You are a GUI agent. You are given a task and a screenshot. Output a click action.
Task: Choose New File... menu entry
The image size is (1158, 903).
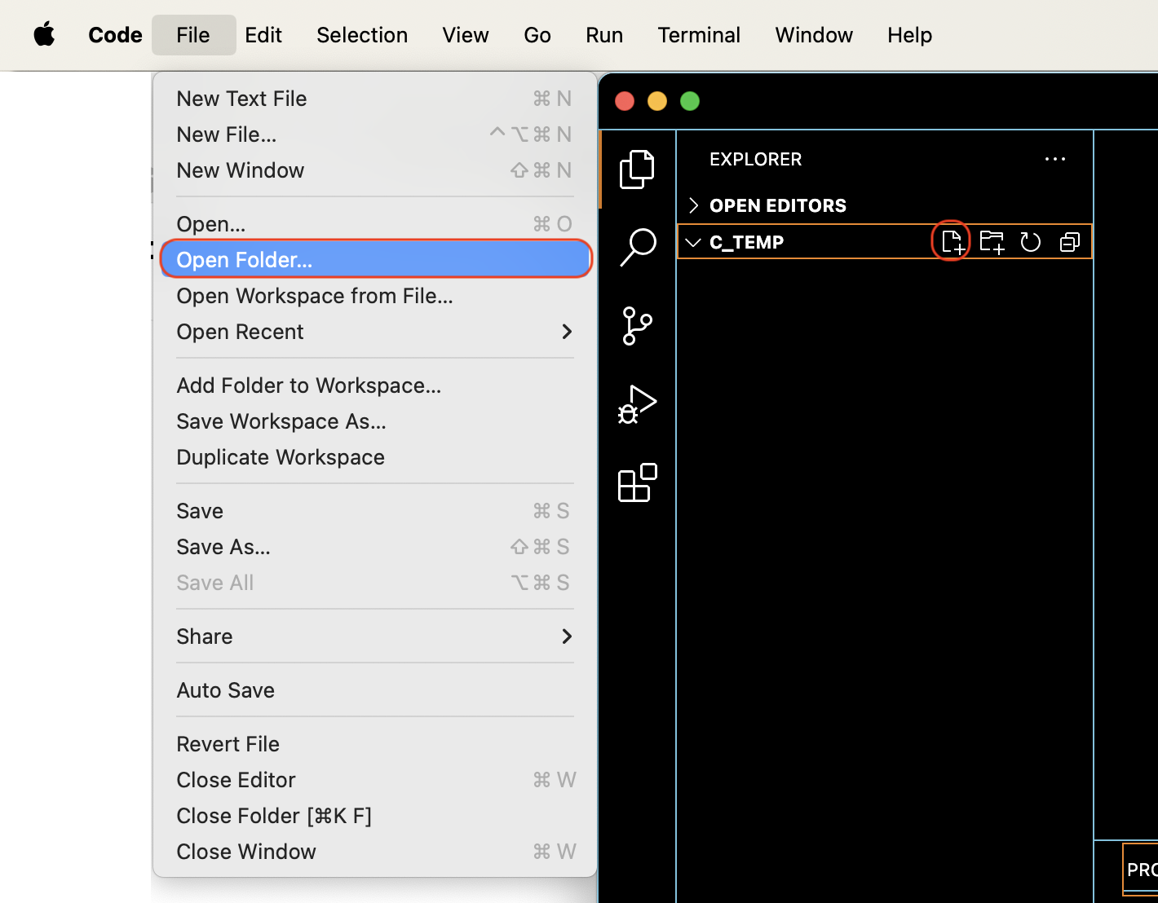[375, 134]
